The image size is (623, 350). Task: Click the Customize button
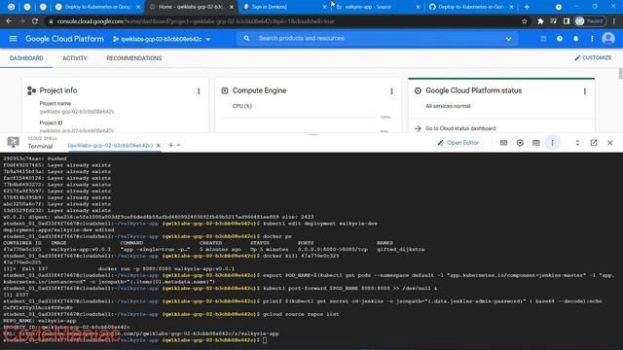pyautogui.click(x=593, y=58)
